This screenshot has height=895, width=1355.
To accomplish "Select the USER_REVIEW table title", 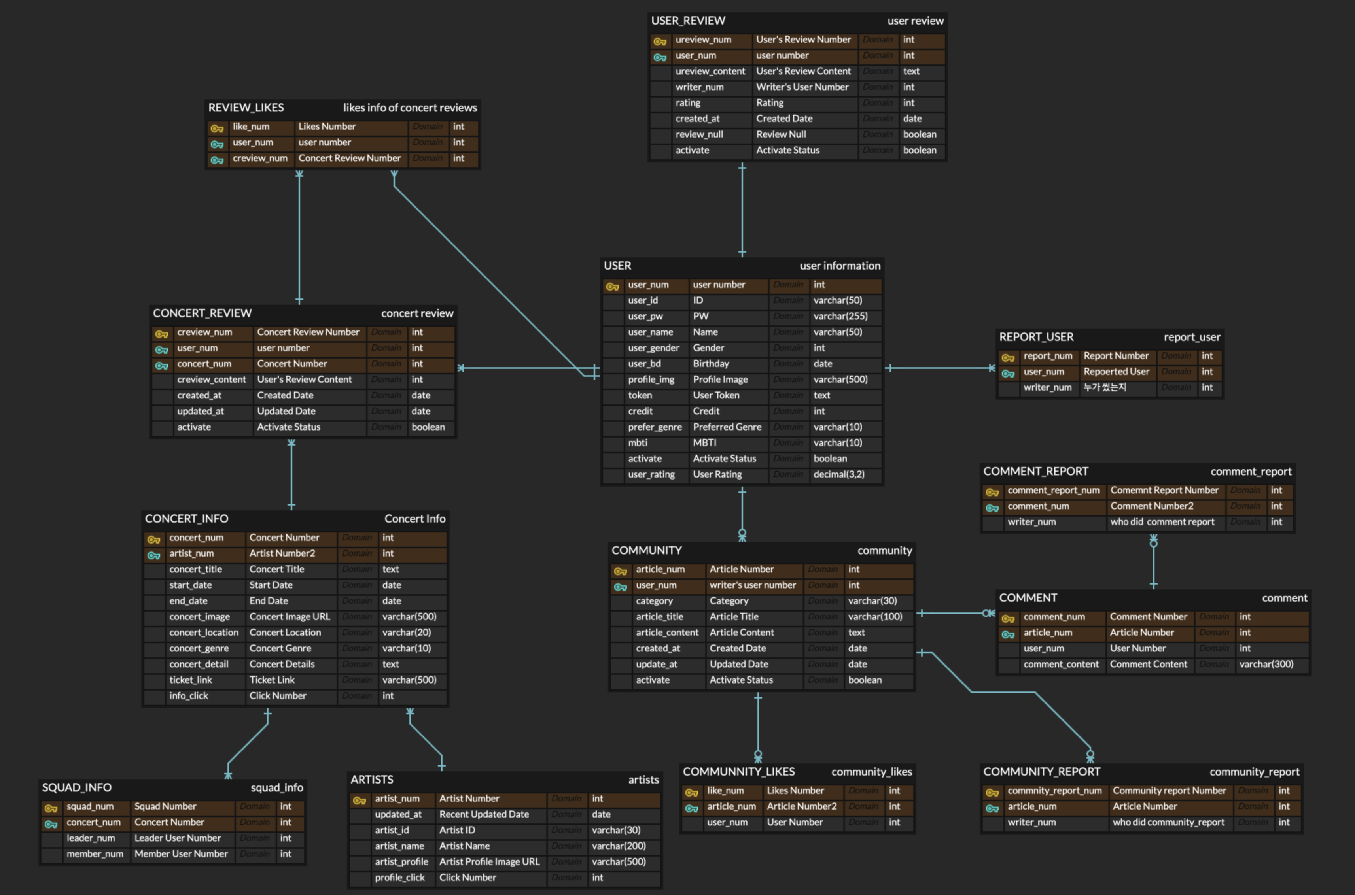I will pos(688,21).
